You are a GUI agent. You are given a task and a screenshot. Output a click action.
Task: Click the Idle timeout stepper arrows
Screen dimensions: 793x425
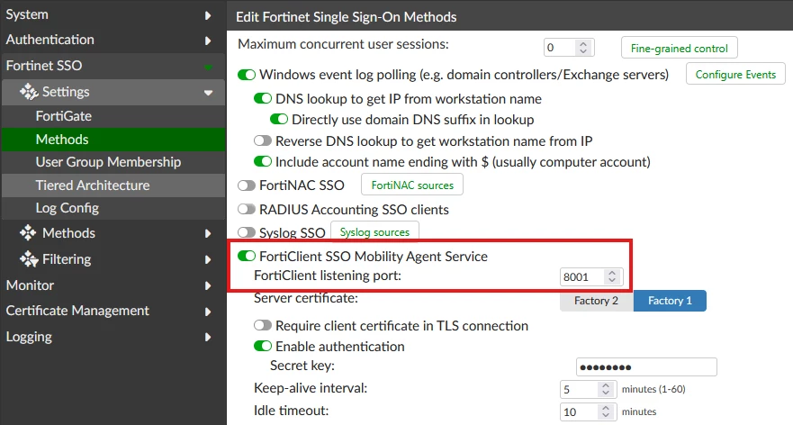click(x=606, y=411)
